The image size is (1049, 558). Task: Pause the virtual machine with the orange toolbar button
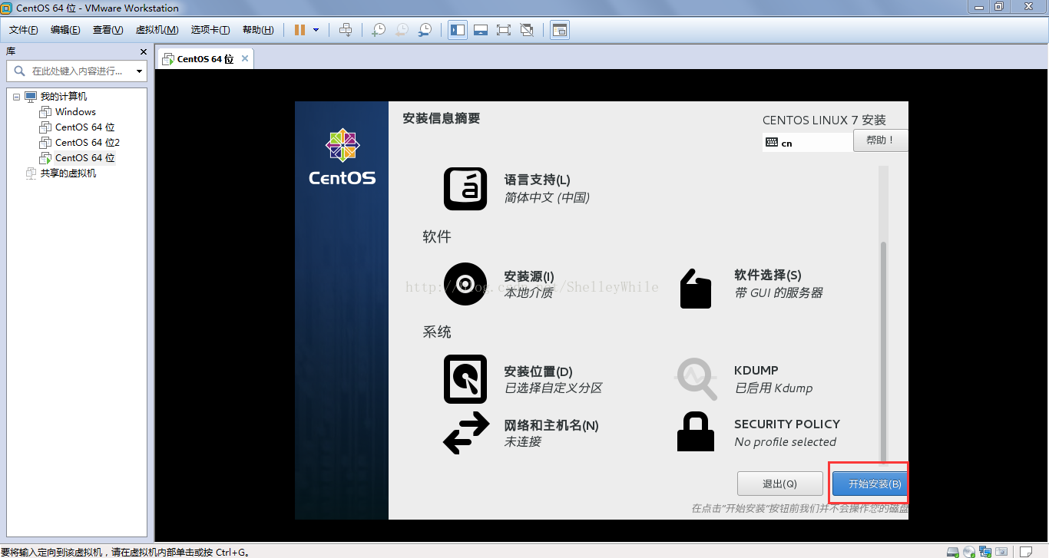pyautogui.click(x=299, y=30)
